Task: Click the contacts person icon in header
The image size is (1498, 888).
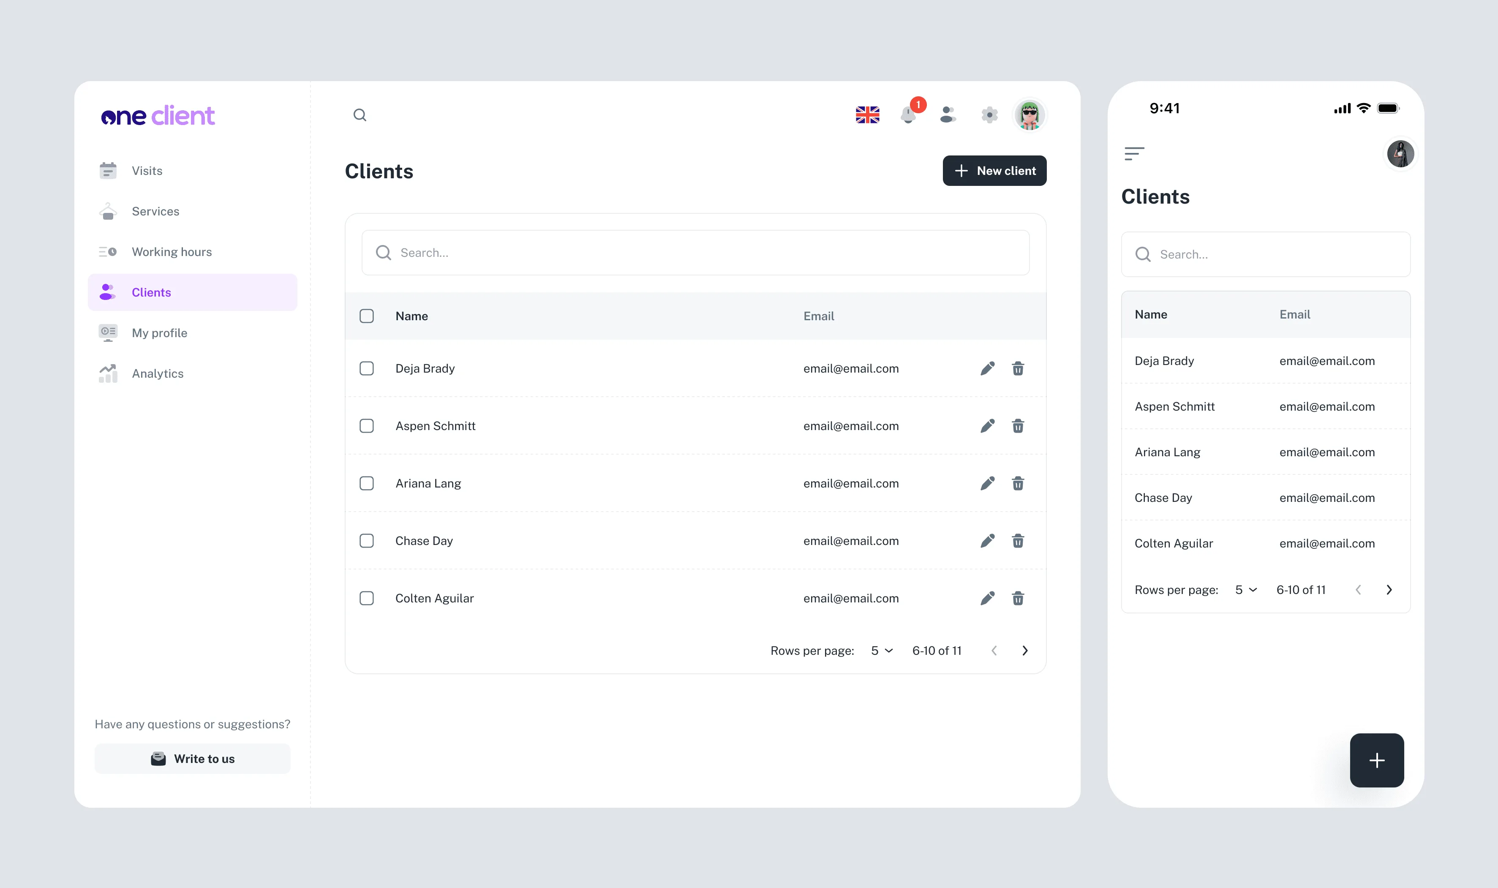Action: coord(948,114)
